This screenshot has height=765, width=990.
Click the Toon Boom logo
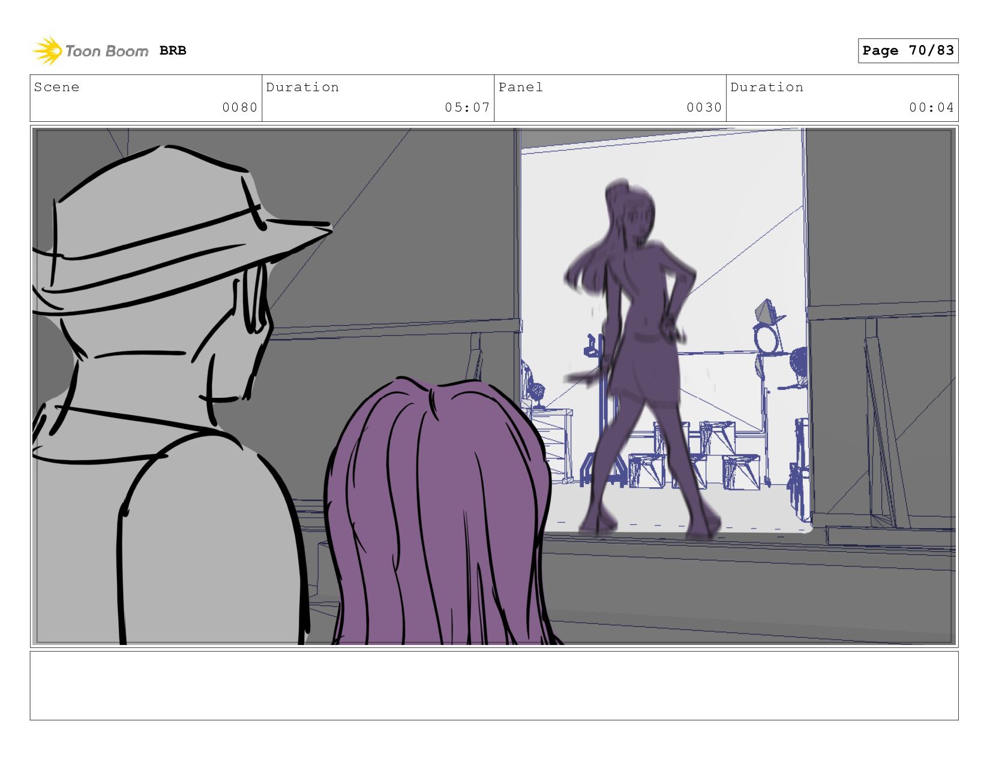click(x=90, y=51)
